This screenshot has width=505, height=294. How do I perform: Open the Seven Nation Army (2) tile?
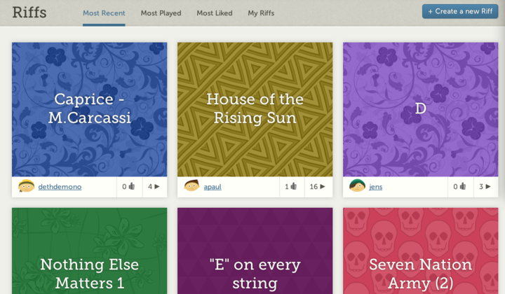[421, 251]
